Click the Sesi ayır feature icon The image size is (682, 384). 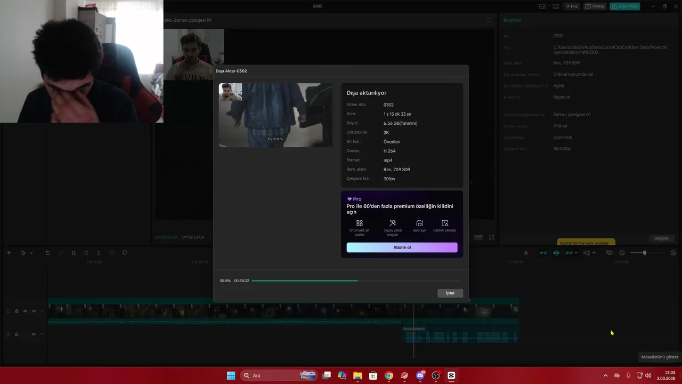[419, 223]
